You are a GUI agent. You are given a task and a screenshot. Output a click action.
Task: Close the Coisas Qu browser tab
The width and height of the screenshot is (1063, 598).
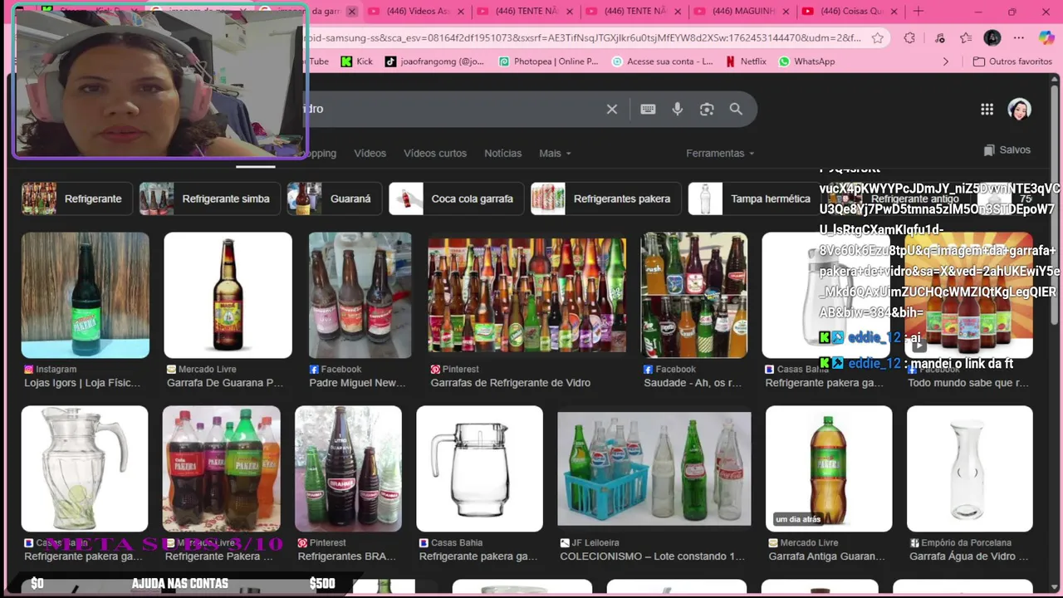tap(893, 12)
